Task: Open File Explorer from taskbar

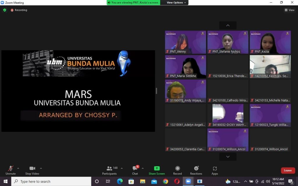Action: (143, 181)
